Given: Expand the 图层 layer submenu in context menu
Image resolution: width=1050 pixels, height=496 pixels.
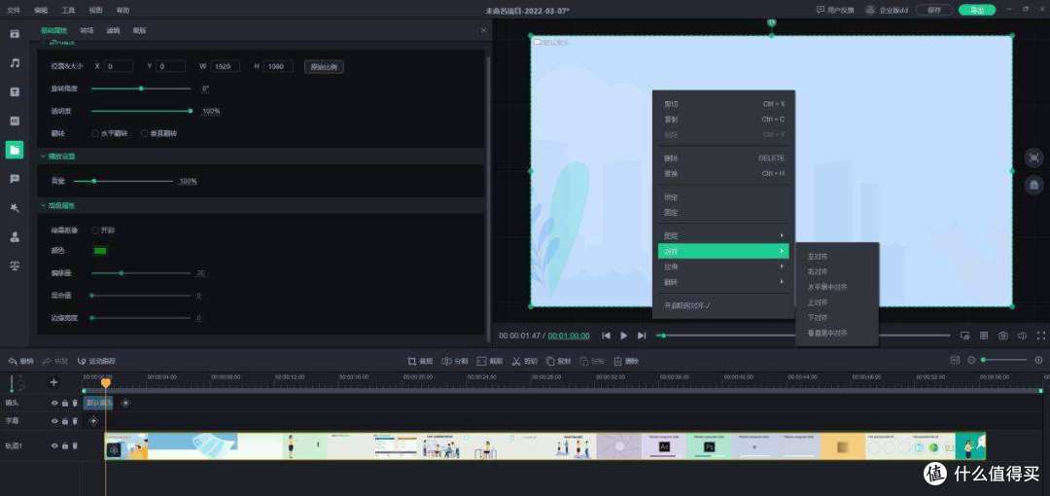Looking at the screenshot, I should tap(723, 235).
